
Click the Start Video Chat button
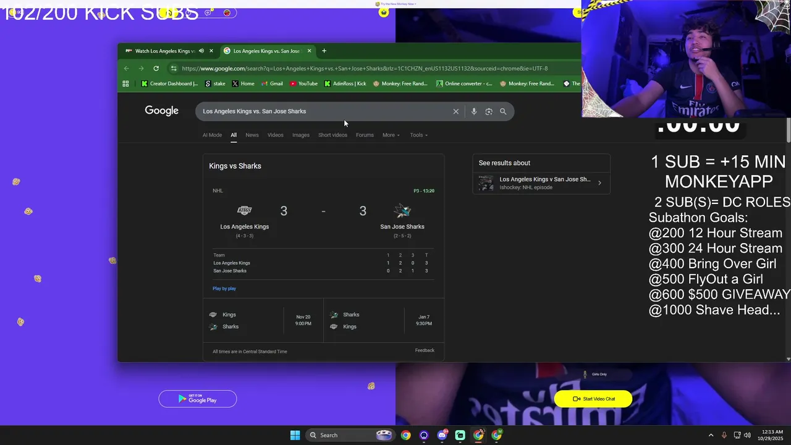tap(593, 399)
